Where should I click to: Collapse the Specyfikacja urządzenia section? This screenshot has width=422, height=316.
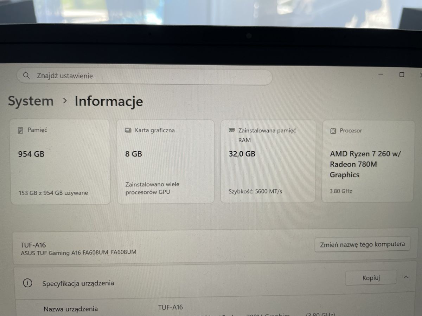click(x=406, y=277)
